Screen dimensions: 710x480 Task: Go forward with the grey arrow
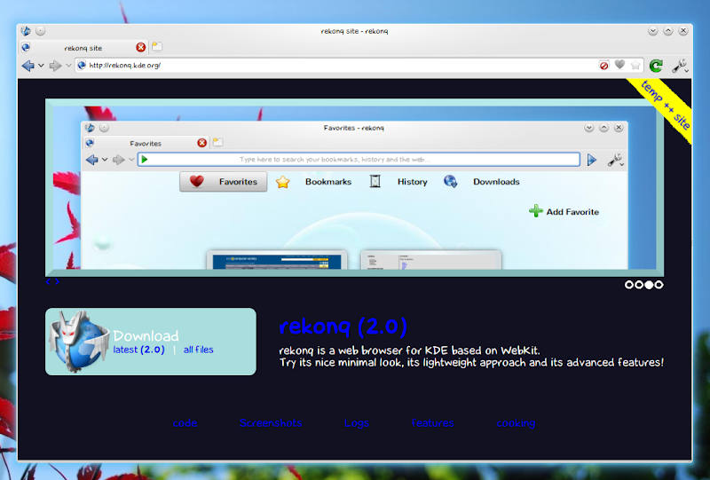[x=55, y=66]
